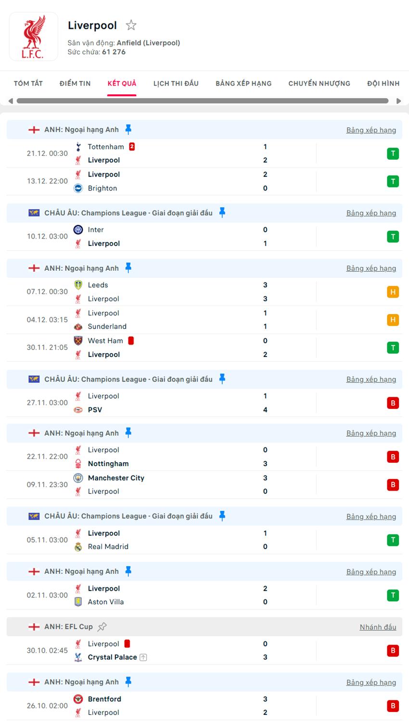The width and height of the screenshot is (409, 722).
Task: Pin the EFL Cup competition
Action: click(102, 627)
